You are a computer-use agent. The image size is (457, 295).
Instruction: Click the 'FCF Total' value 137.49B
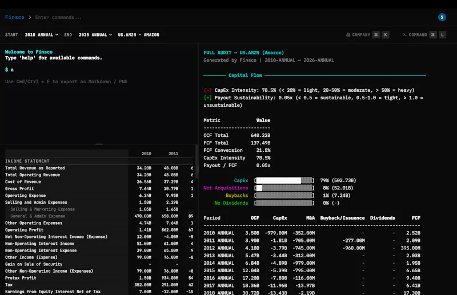260,143
